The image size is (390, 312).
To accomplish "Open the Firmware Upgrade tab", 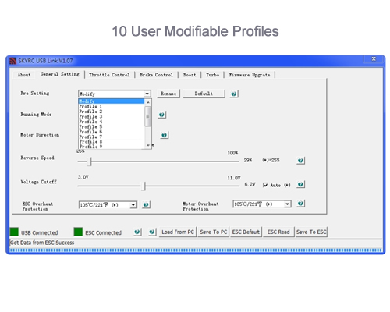I will click(250, 75).
